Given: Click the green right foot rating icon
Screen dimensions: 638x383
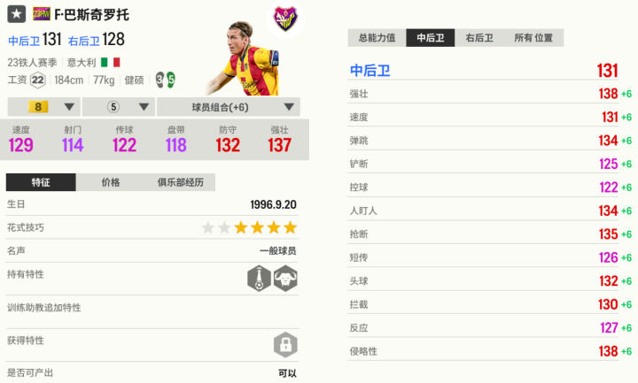Looking at the screenshot, I should coord(171,80).
